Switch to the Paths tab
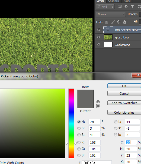 click(x=127, y=1)
